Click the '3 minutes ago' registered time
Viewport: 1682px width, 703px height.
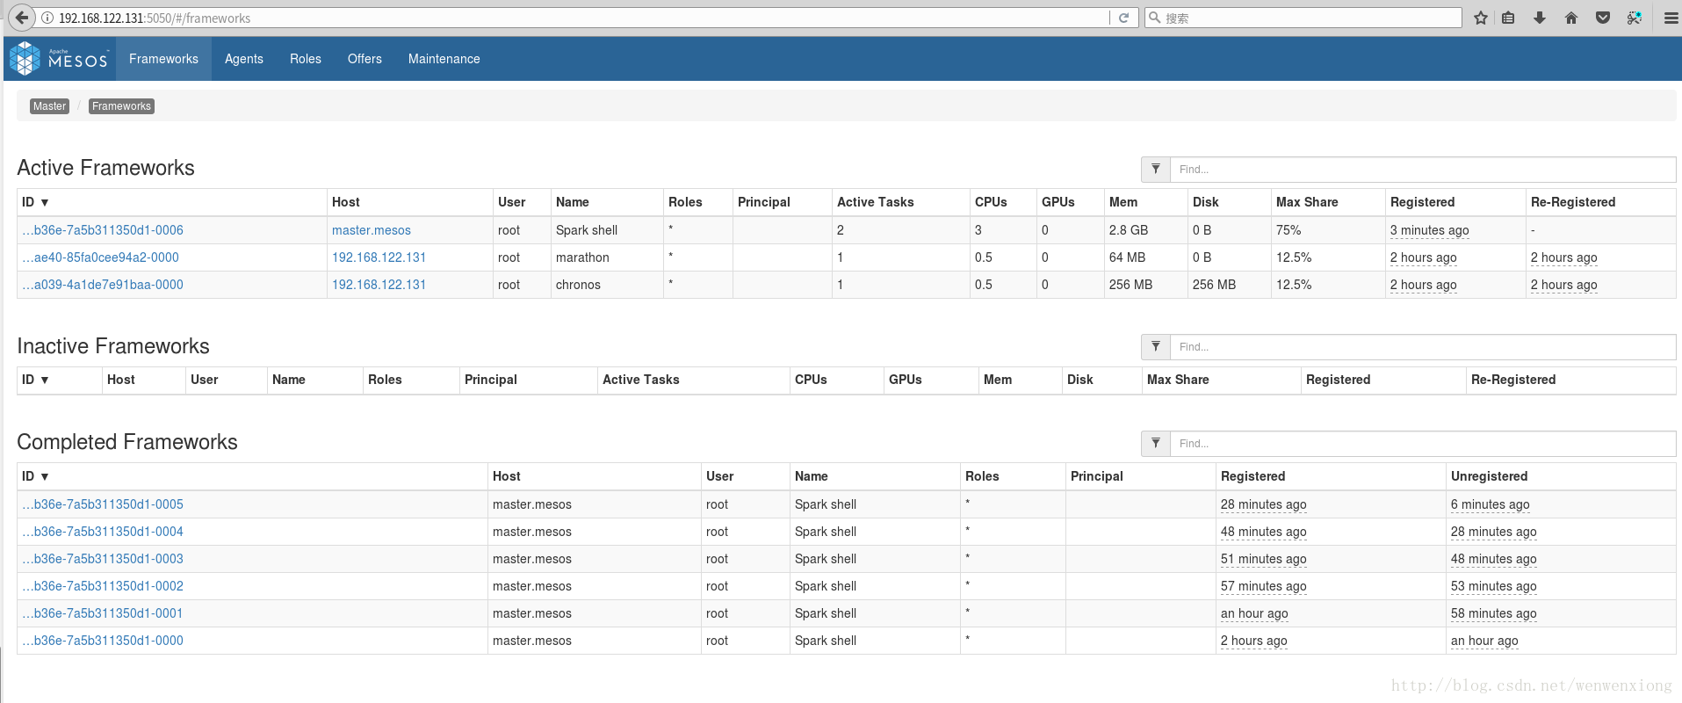[1429, 230]
